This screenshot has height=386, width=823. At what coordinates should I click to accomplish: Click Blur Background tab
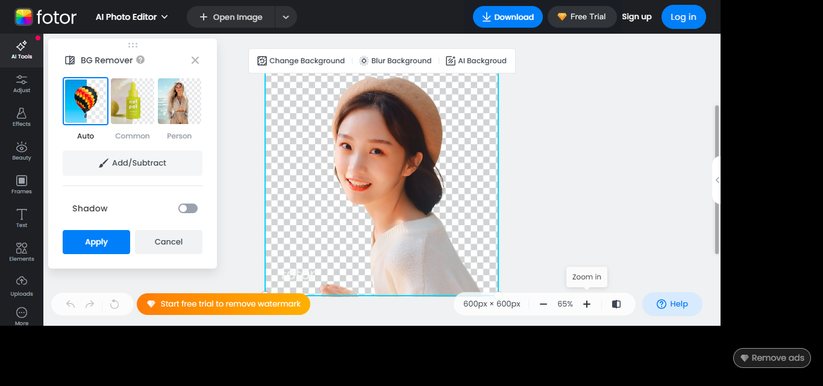pyautogui.click(x=395, y=61)
